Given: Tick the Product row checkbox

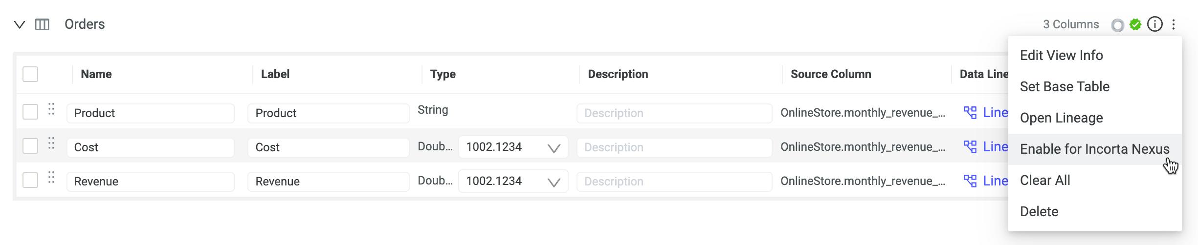Looking at the screenshot, I should [x=30, y=112].
